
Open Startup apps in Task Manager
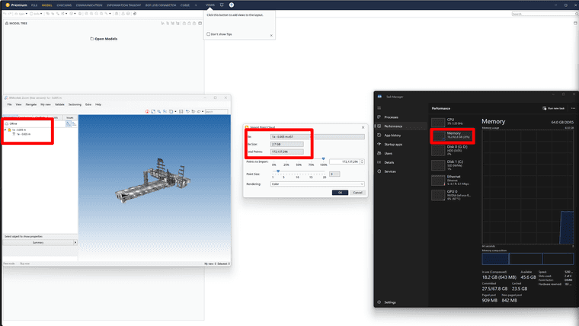point(393,145)
